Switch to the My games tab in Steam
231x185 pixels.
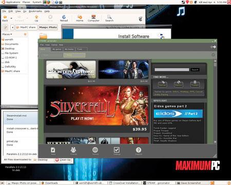pyautogui.click(x=57, y=49)
